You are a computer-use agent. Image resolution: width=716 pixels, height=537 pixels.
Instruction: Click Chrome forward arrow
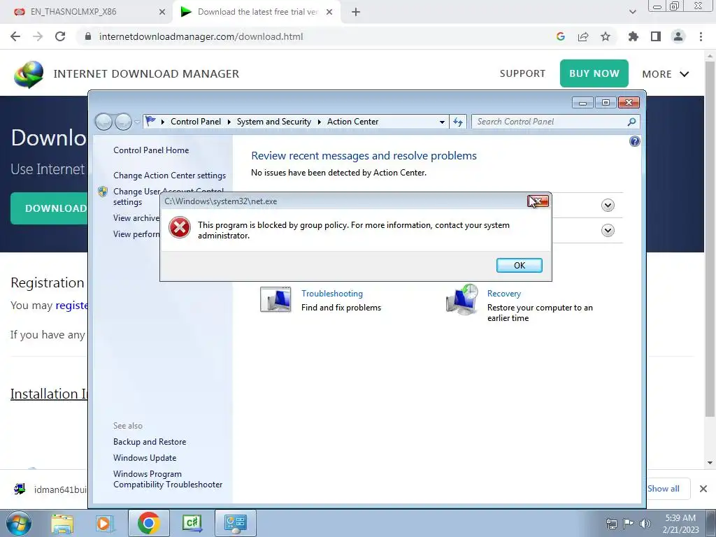click(x=38, y=36)
